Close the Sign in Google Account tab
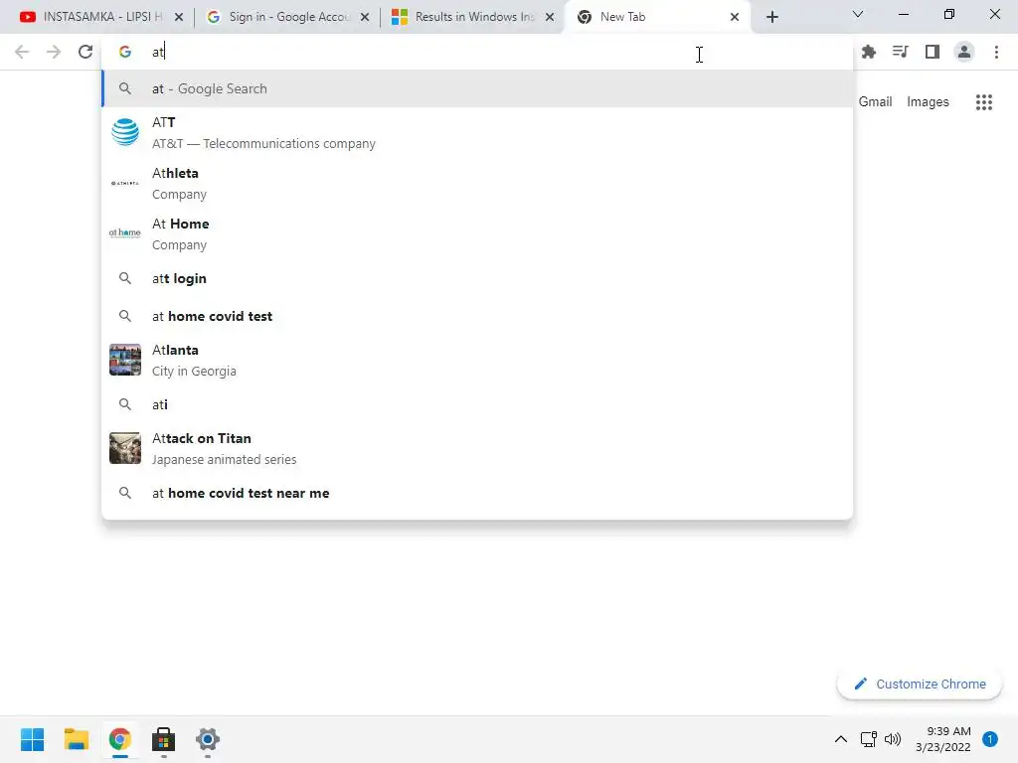 (x=365, y=17)
